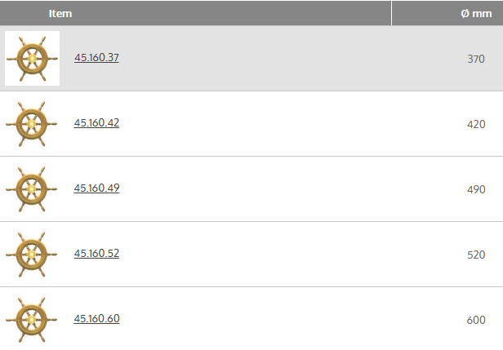Select the 370 diameter value cell
The width and height of the screenshot is (503, 350).
[x=476, y=60]
